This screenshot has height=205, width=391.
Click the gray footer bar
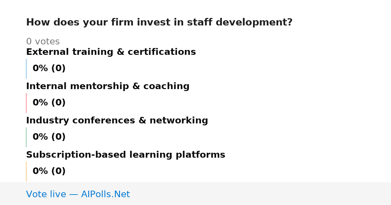[x=195, y=194]
